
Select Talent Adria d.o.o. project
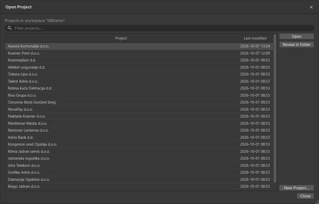pyautogui.click(x=139, y=81)
